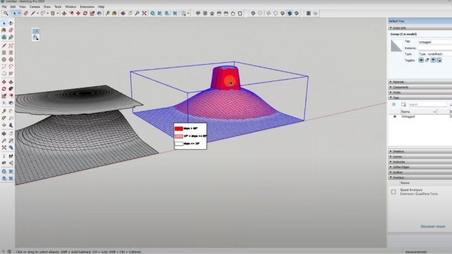Toggle the hidden eye button in Entity Info
The height and width of the screenshot is (254, 452).
[421, 60]
